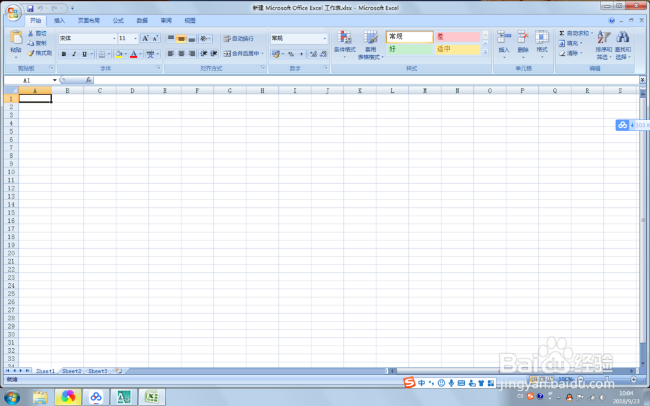Expand the font size dropdown
The height and width of the screenshot is (406, 650).
(x=135, y=38)
